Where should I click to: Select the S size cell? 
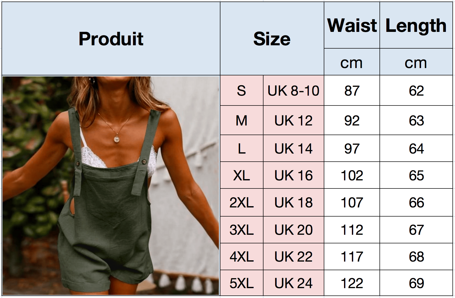pyautogui.click(x=241, y=91)
